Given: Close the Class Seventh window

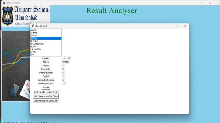Looking at the screenshot, I should click(x=185, y=26).
